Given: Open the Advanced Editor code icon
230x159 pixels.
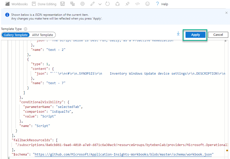Looking at the screenshot, I should pos(137,4).
